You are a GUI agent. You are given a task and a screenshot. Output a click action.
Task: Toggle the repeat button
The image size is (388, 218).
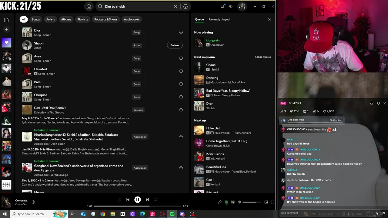155,200
